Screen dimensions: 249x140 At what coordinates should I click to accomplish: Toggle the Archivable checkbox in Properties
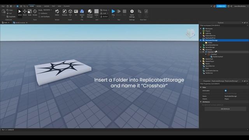click(226, 91)
